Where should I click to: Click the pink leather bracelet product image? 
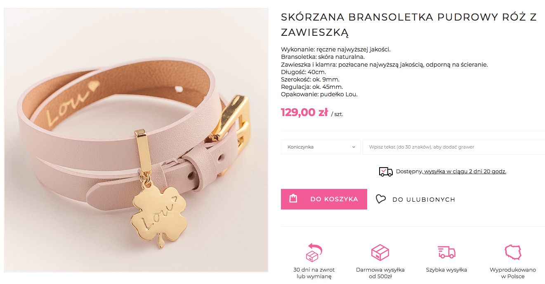136,140
